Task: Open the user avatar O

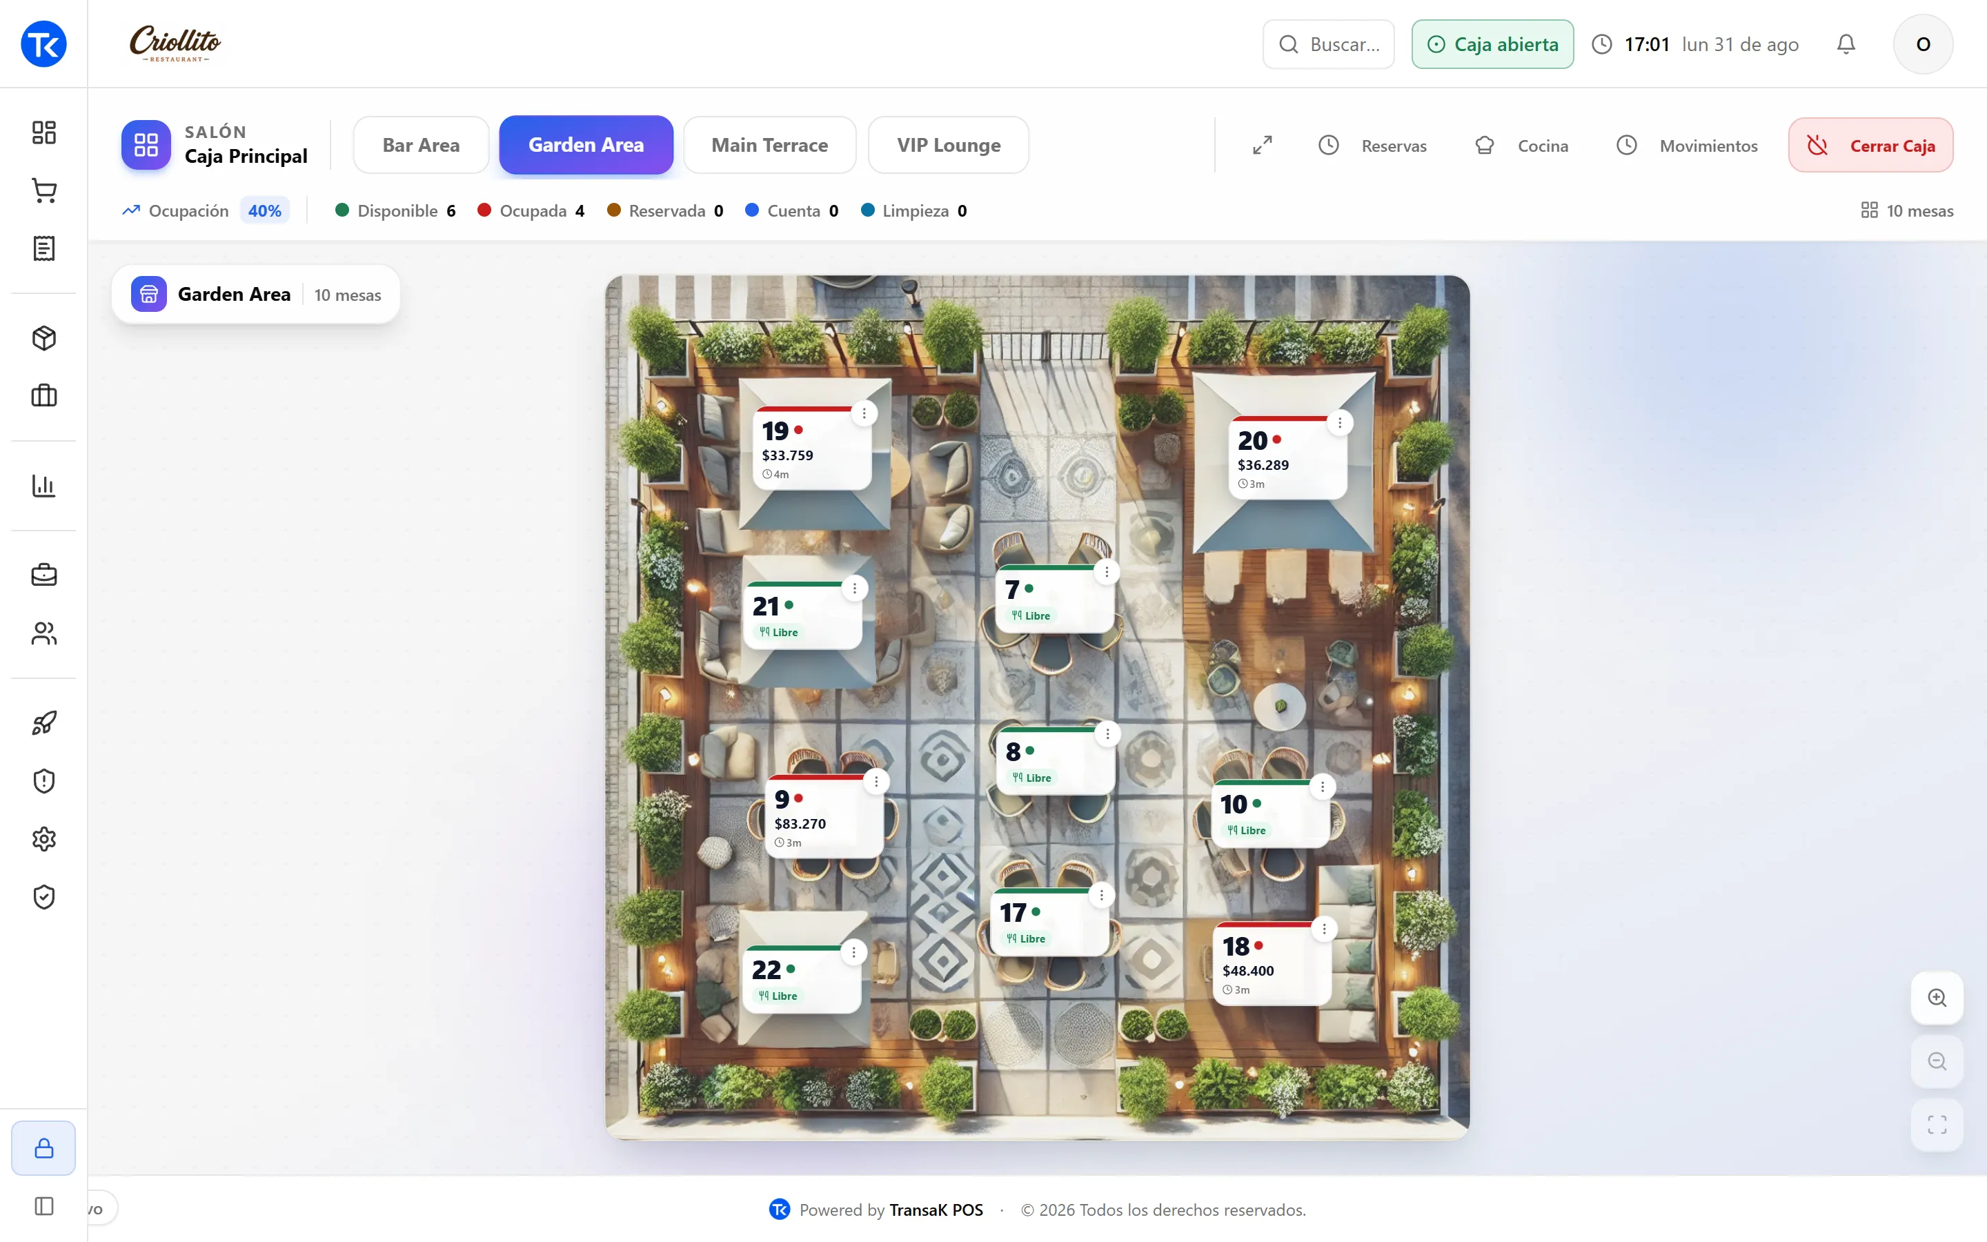Action: (x=1923, y=44)
